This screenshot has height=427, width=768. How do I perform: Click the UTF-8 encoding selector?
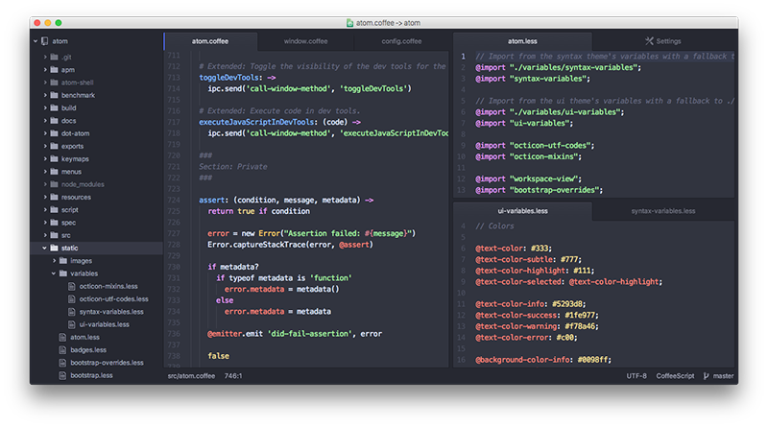(x=636, y=375)
